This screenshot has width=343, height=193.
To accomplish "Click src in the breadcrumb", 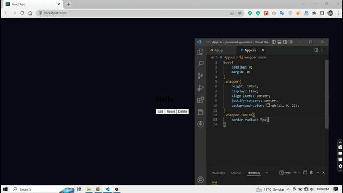I will pos(212,57).
